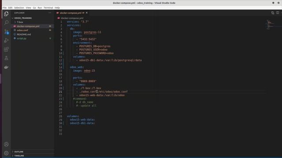The height and width of the screenshot is (158, 282).
Task: Click the 'odoo15-db1-data:' volume on line 30
Action: coord(82,123)
